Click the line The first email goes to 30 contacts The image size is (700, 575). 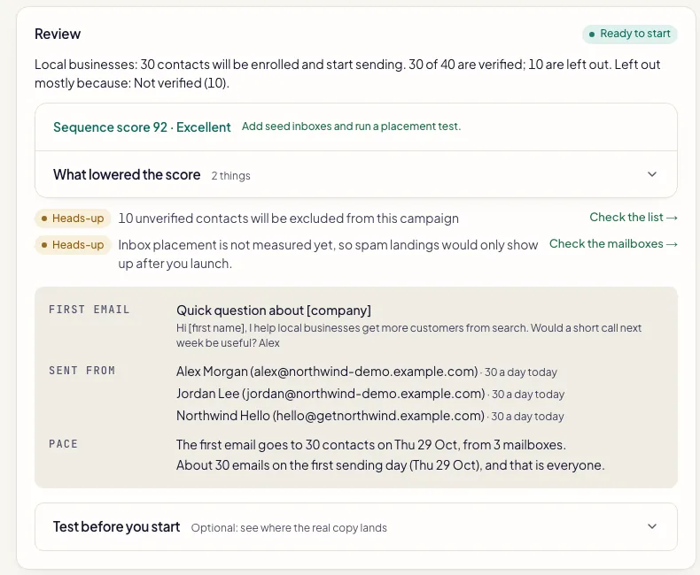pyautogui.click(x=371, y=445)
